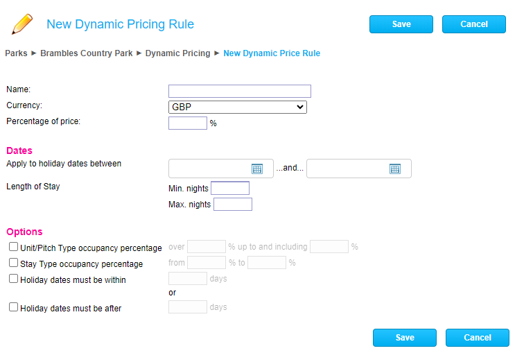Open the Currency dropdown showing GBP
This screenshot has width=524, height=362.
237,107
